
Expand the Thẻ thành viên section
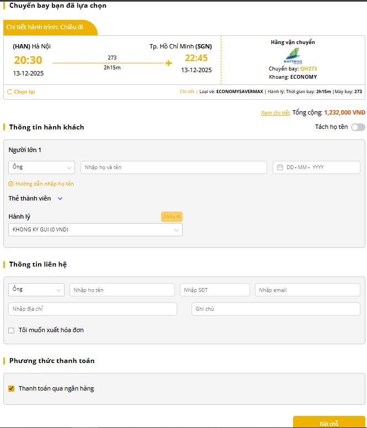(60, 198)
